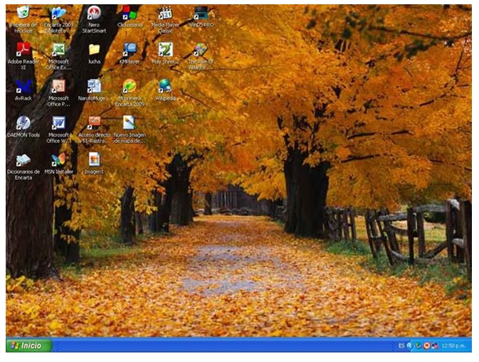Click the ES language indicator
This screenshot has width=479, height=362.
point(401,346)
